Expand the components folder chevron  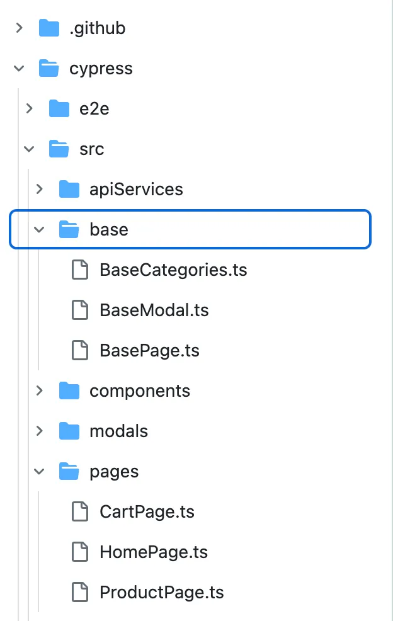(x=39, y=391)
